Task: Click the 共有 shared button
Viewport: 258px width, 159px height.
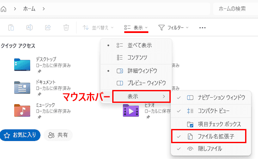Action: coord(58,135)
